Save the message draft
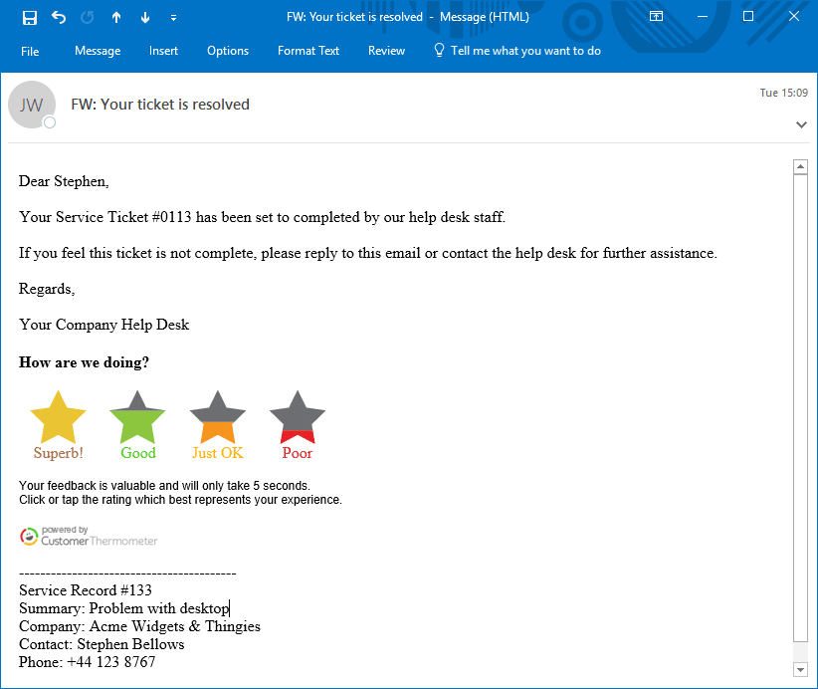The width and height of the screenshot is (818, 689). pos(30,17)
